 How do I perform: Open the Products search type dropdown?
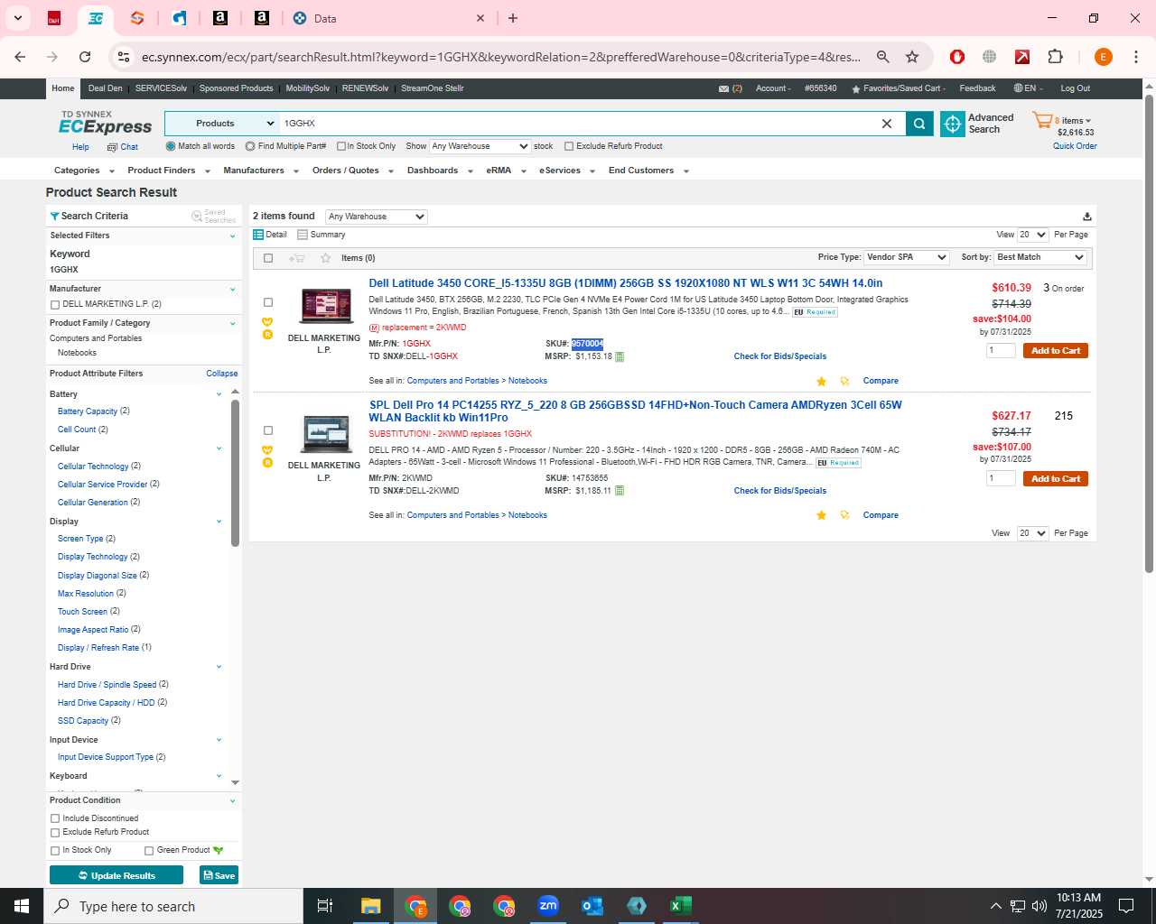[221, 124]
